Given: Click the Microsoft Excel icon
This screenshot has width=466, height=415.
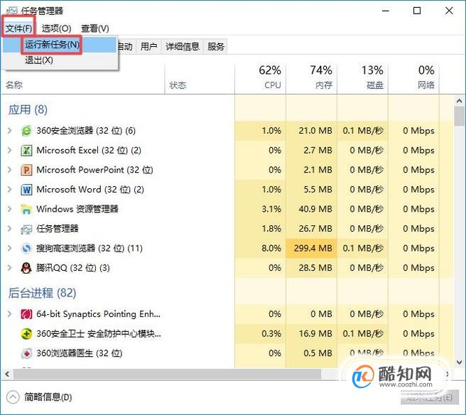Looking at the screenshot, I should 26,151.
